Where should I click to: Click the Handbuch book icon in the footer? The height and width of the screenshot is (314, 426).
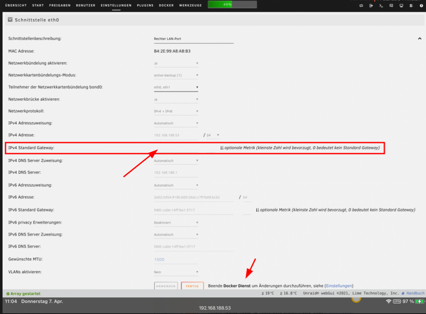coord(403,294)
